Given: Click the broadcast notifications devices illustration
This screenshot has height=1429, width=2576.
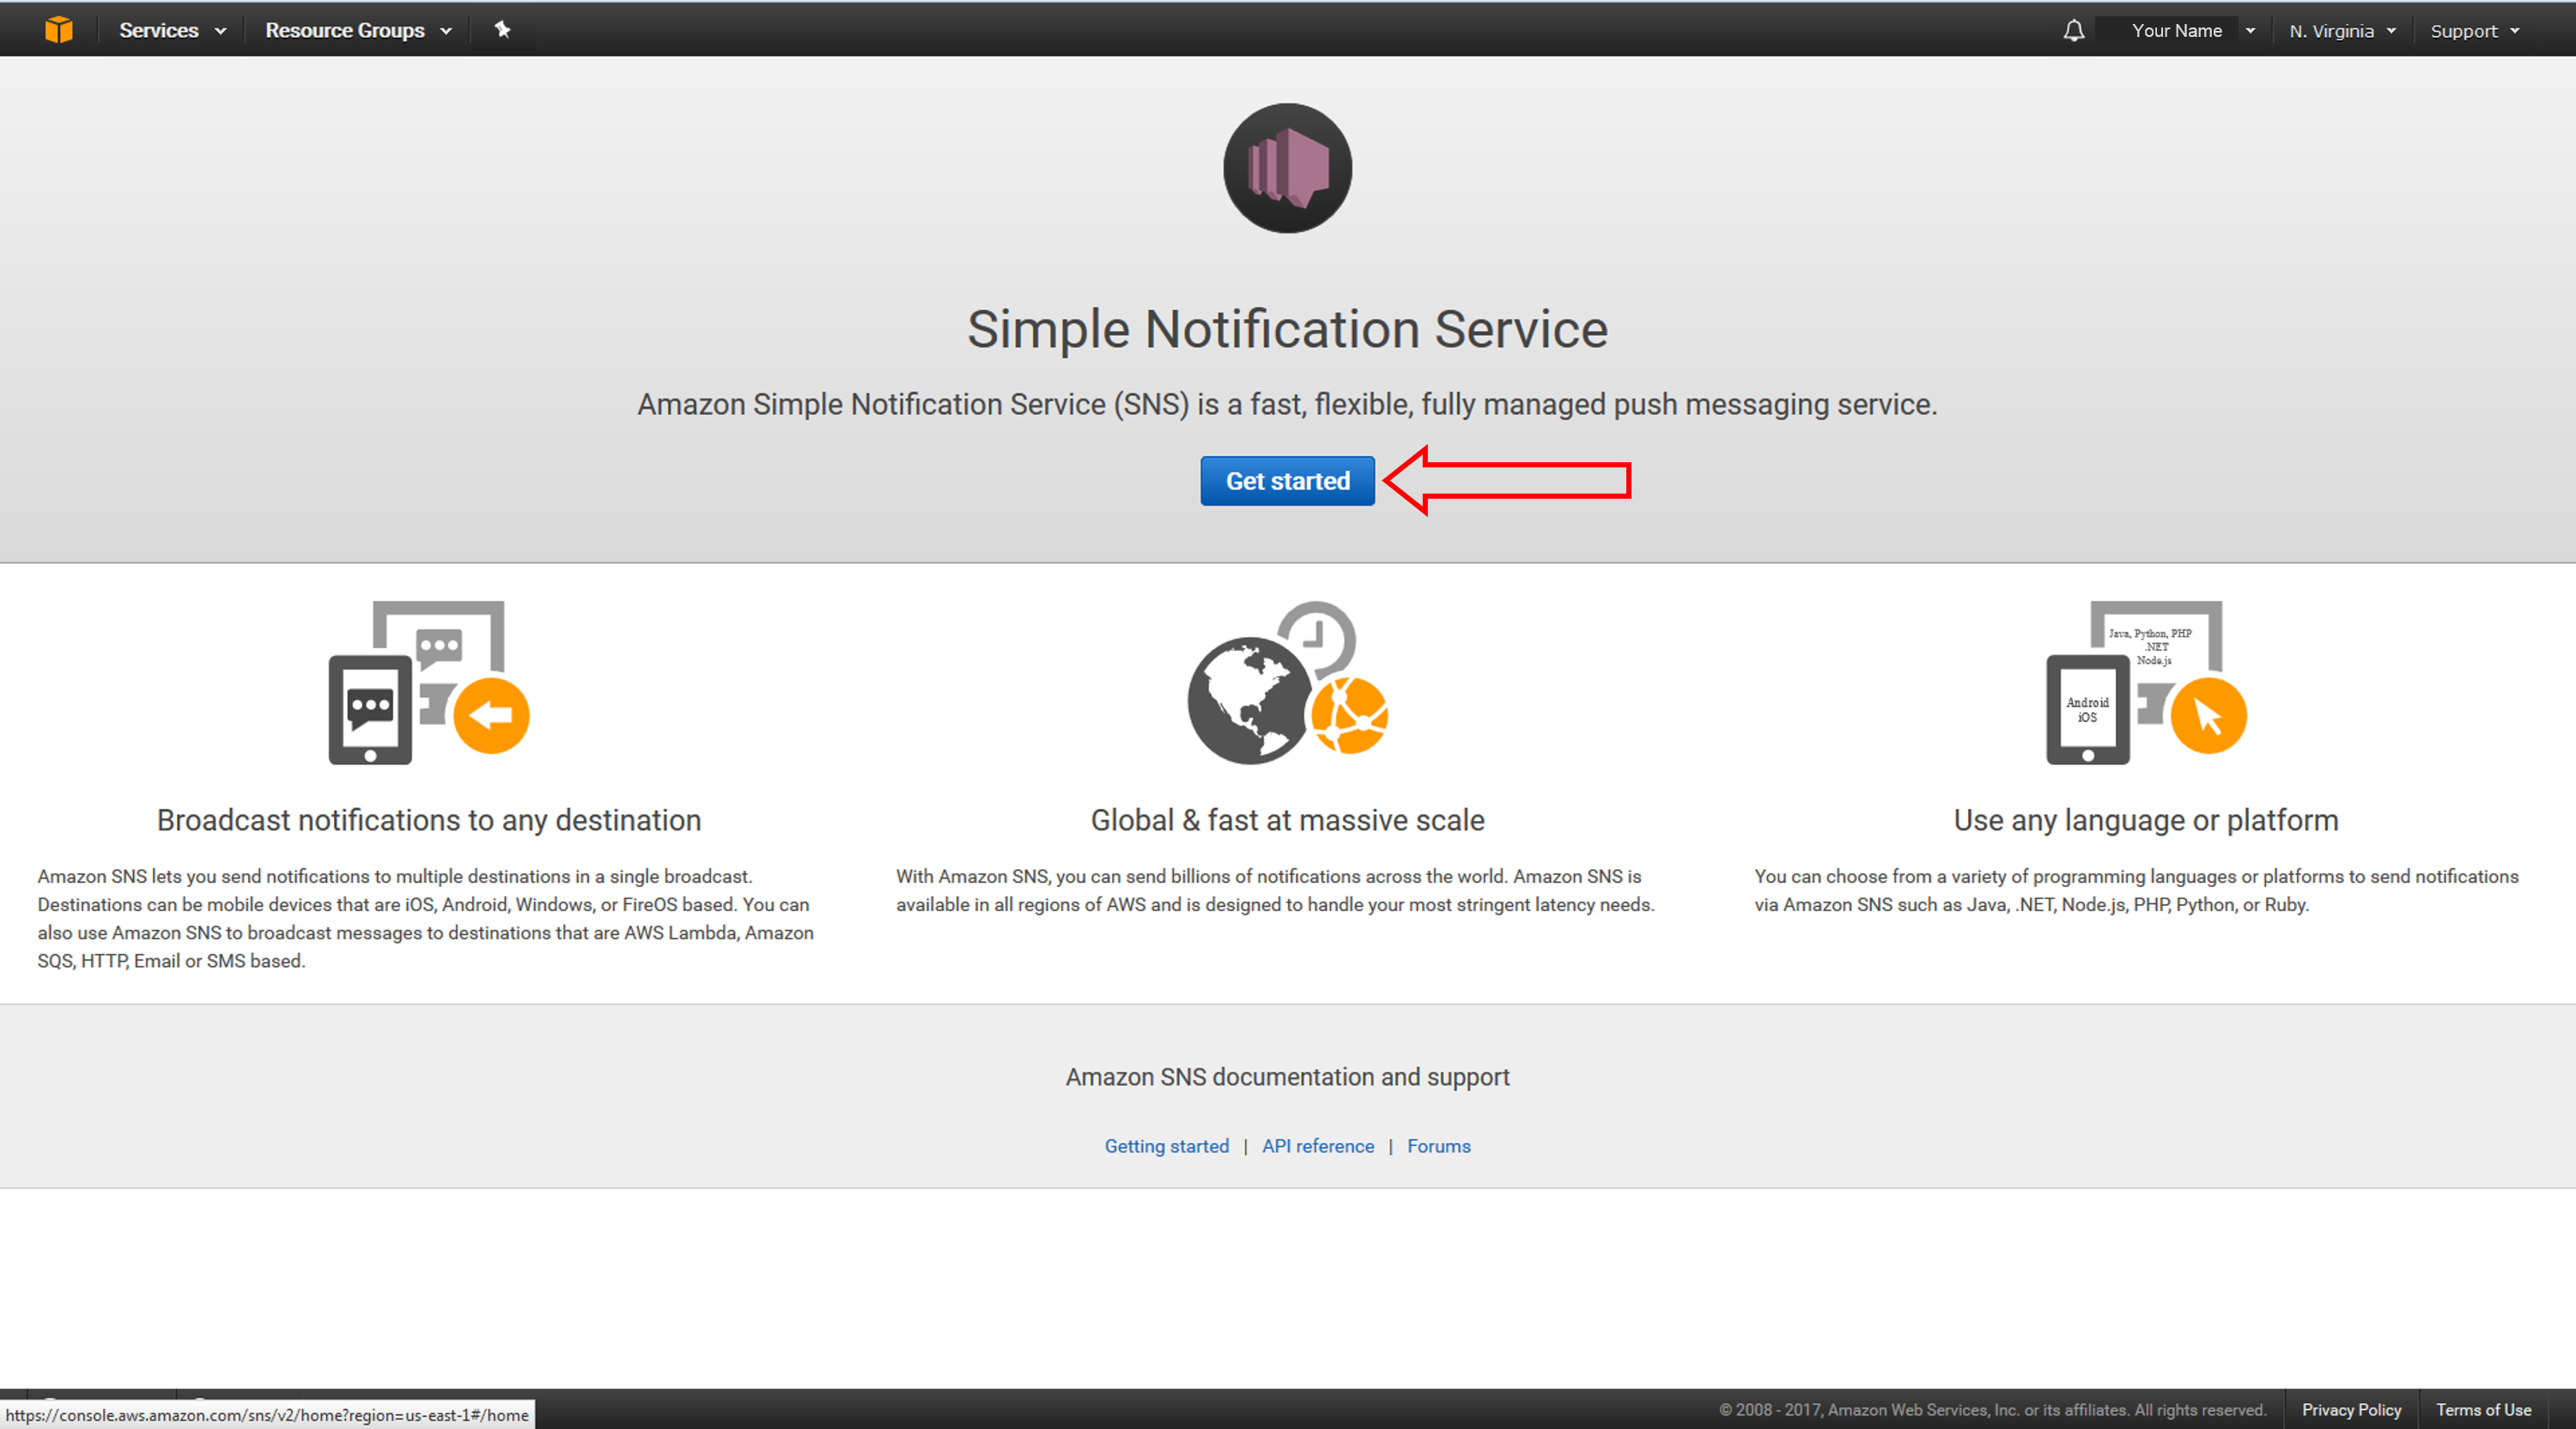Looking at the screenshot, I should (428, 683).
